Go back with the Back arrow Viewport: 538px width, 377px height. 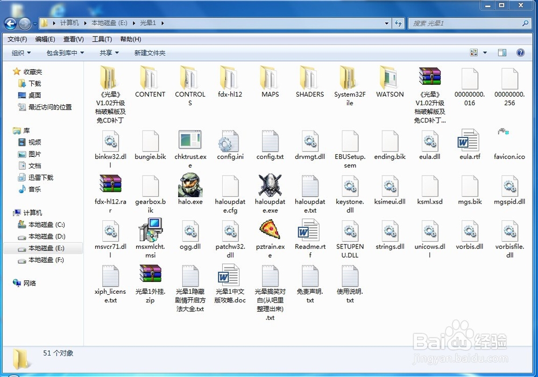click(10, 23)
